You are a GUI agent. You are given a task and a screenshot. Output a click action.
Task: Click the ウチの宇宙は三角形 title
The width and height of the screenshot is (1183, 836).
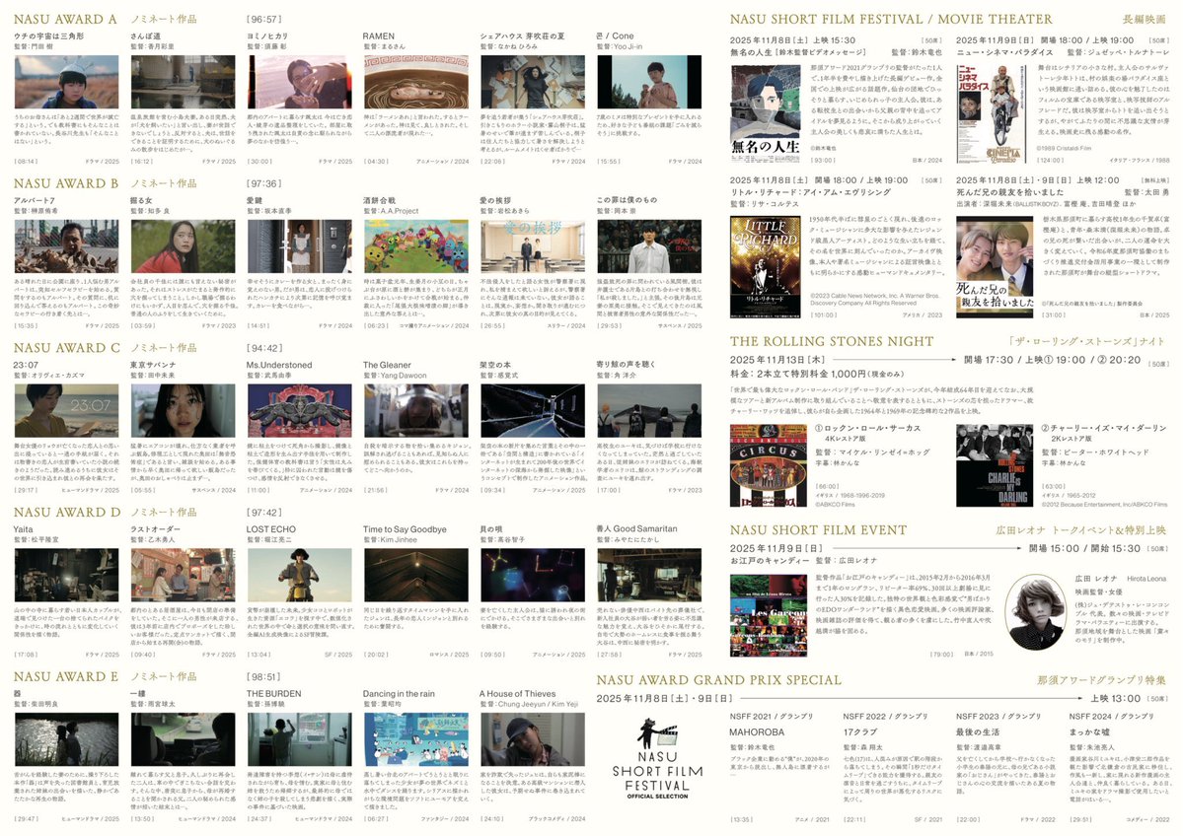(49, 36)
